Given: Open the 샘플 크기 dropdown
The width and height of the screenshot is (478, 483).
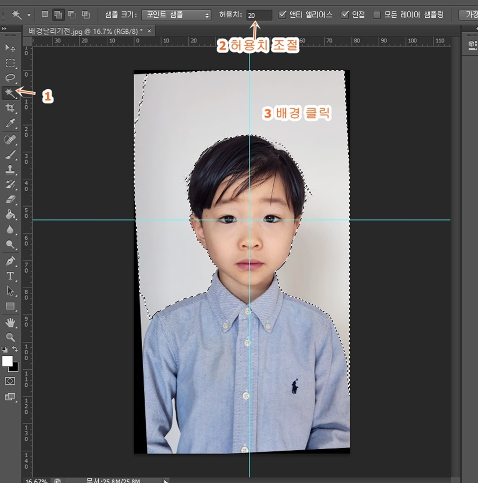Looking at the screenshot, I should 176,15.
